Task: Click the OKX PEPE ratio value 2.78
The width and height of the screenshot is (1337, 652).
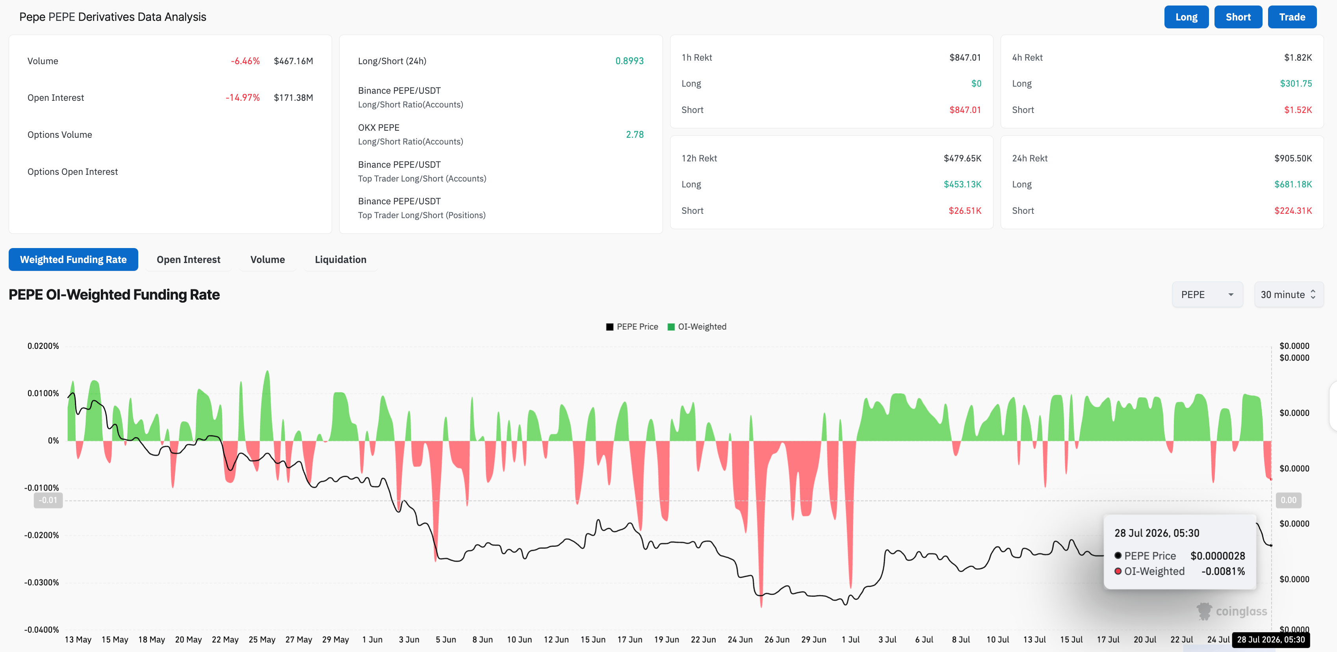Action: point(634,134)
